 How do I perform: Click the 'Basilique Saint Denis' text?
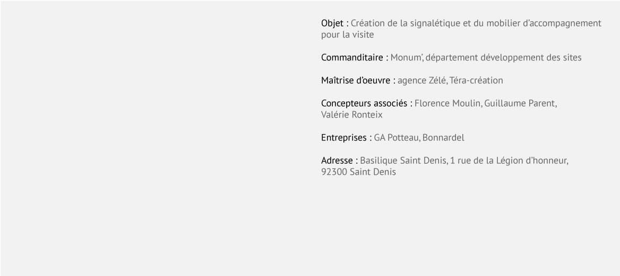point(403,161)
